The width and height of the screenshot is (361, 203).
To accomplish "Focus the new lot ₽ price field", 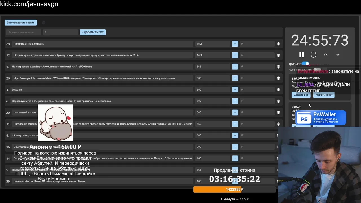I will 60,32.
